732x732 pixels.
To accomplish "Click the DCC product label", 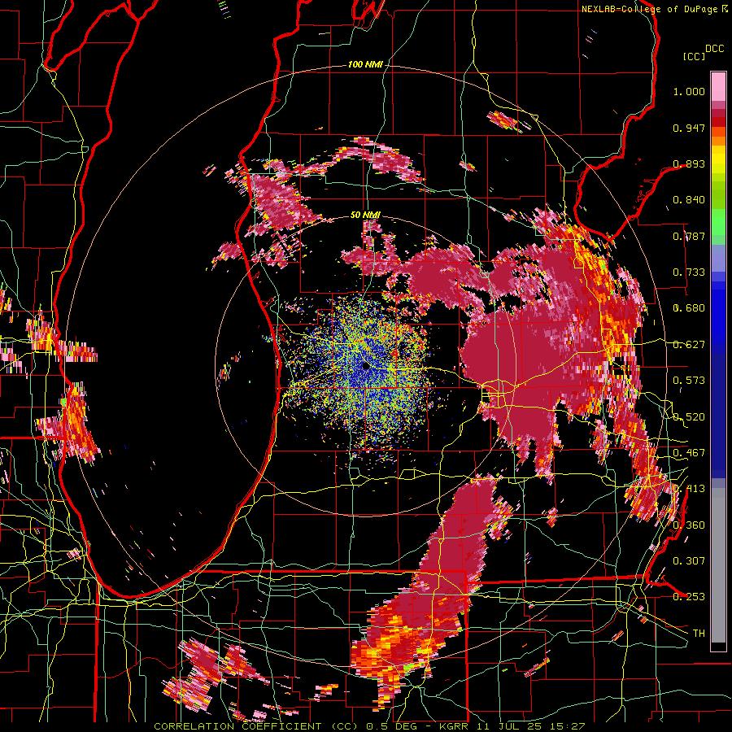I will coord(714,49).
